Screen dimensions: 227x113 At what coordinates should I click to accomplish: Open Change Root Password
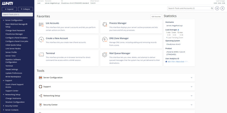tap(15, 30)
